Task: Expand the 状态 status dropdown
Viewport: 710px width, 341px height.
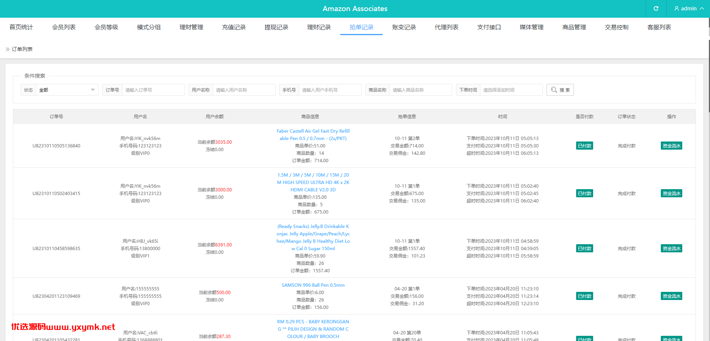Action: coord(67,90)
